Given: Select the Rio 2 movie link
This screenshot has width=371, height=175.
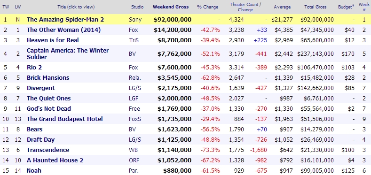Looking at the screenshot, I should coord(34,68).
